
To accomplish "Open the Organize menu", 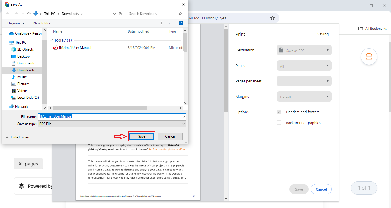I will pyautogui.click(x=16, y=23).
